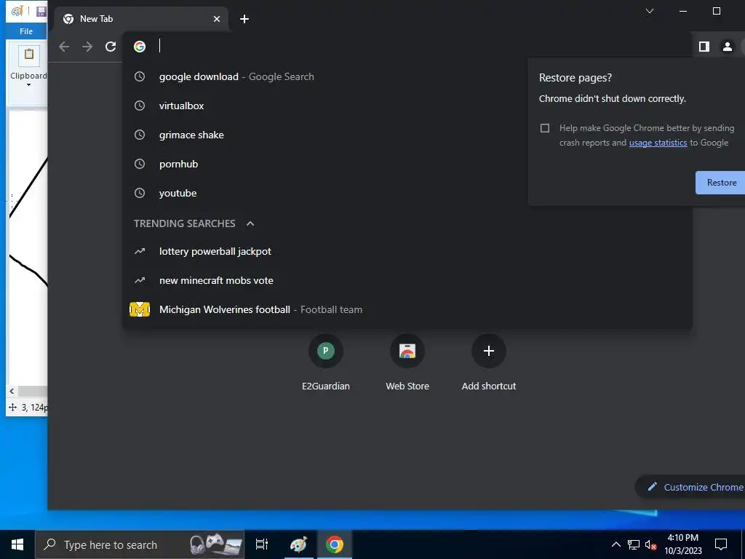
Task: Choose the "grimace shake" history suggestion
Action: pyautogui.click(x=407, y=135)
